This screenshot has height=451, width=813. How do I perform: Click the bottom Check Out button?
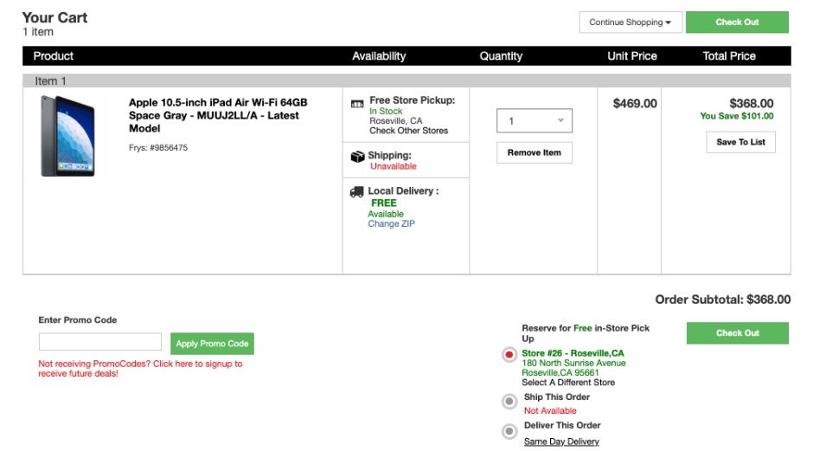click(x=737, y=333)
